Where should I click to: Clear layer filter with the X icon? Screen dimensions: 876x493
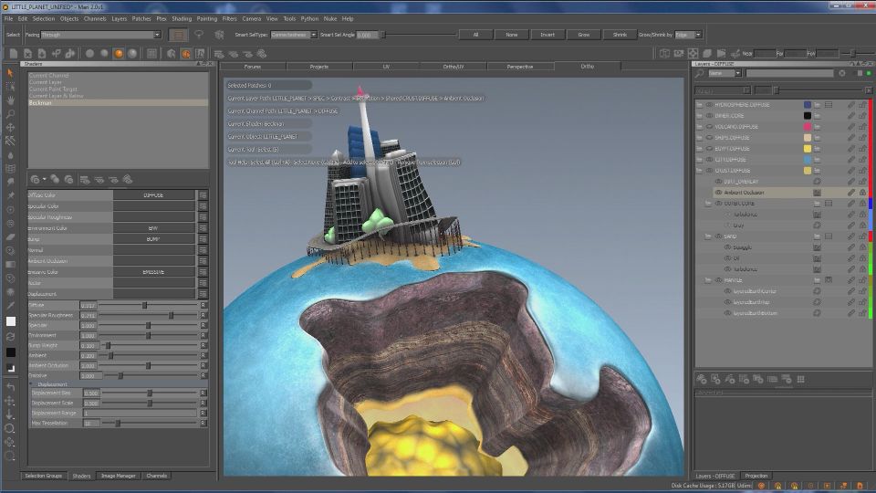pyautogui.click(x=842, y=73)
